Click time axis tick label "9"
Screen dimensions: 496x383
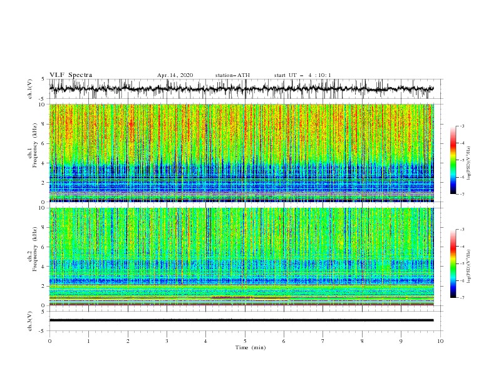pos(401,341)
